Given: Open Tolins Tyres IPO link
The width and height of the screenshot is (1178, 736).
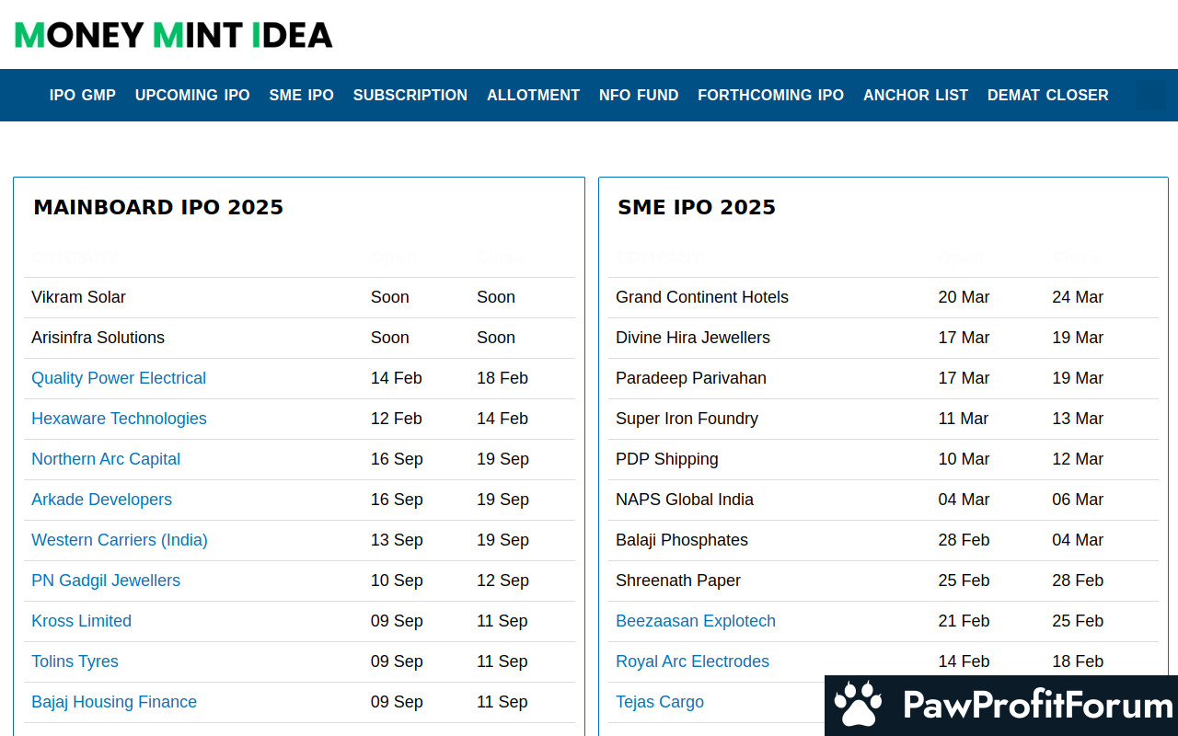Looking at the screenshot, I should 75,661.
